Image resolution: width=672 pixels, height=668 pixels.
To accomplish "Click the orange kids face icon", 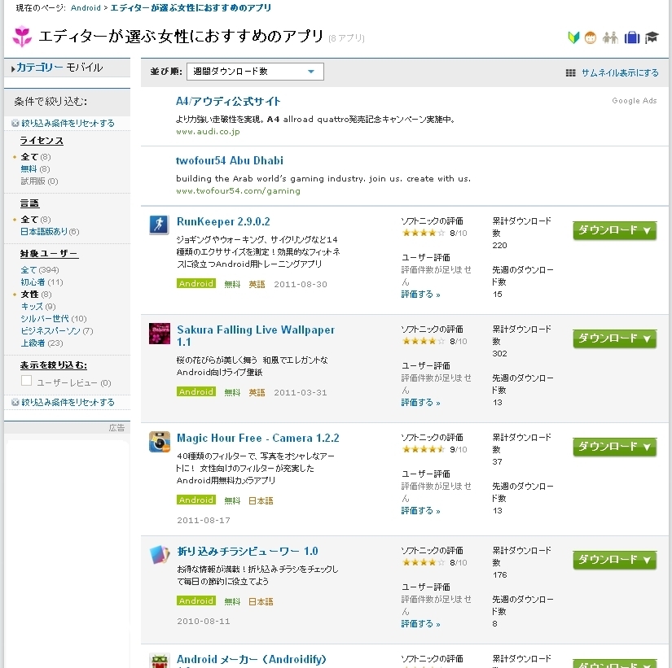I will pos(591,38).
